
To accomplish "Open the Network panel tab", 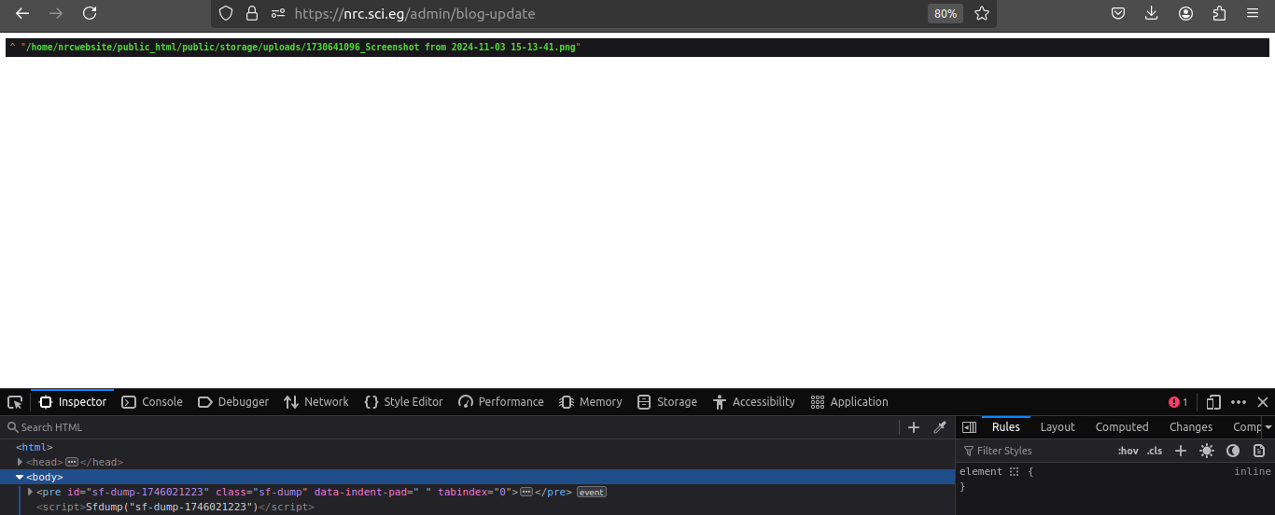I will tap(316, 402).
